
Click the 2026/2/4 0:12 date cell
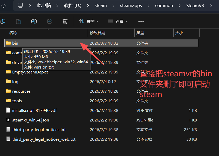[103, 82]
